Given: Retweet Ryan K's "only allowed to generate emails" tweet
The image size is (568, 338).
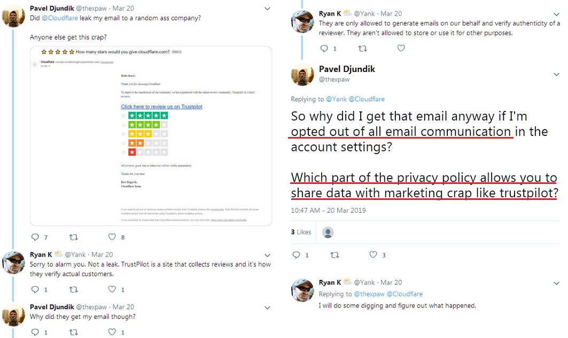Looking at the screenshot, I should coord(362,49).
